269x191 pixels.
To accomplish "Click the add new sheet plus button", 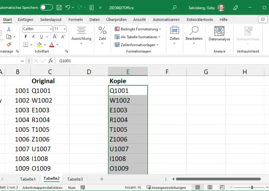I will click(101, 179).
